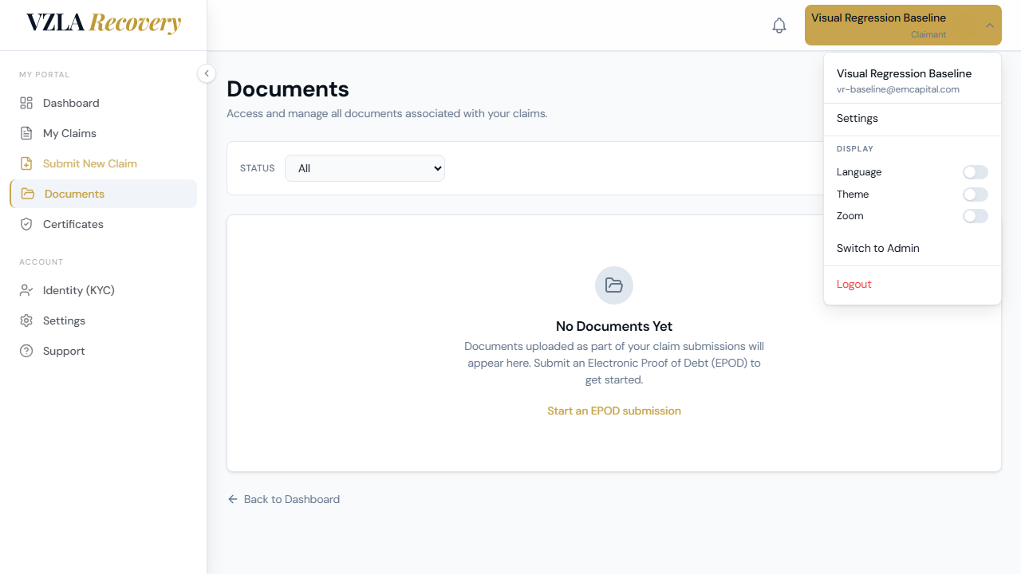This screenshot has height=574, width=1021.
Task: Select Submit New Claim in sidebar
Action: pyautogui.click(x=103, y=163)
